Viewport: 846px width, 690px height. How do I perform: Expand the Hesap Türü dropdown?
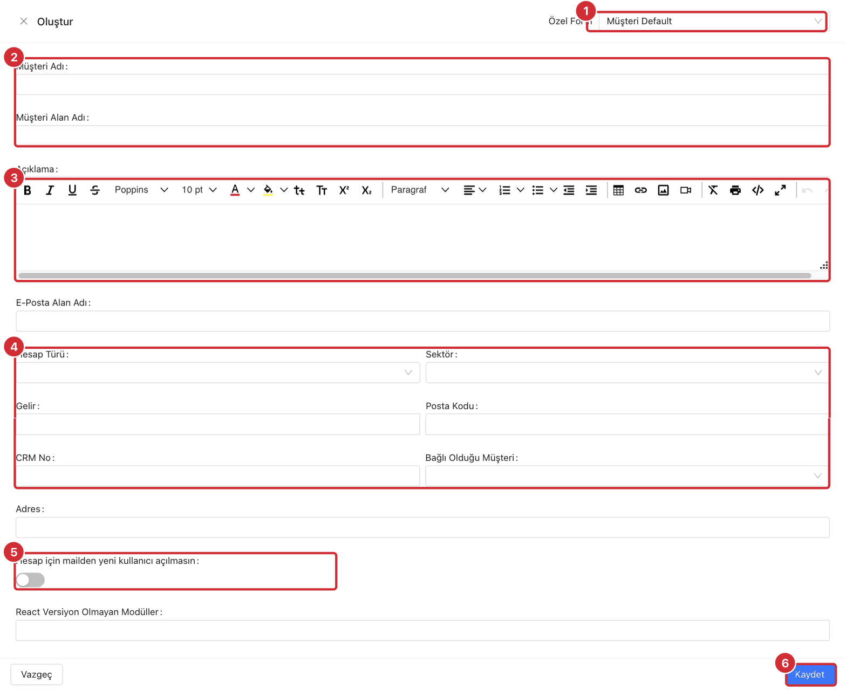click(218, 372)
